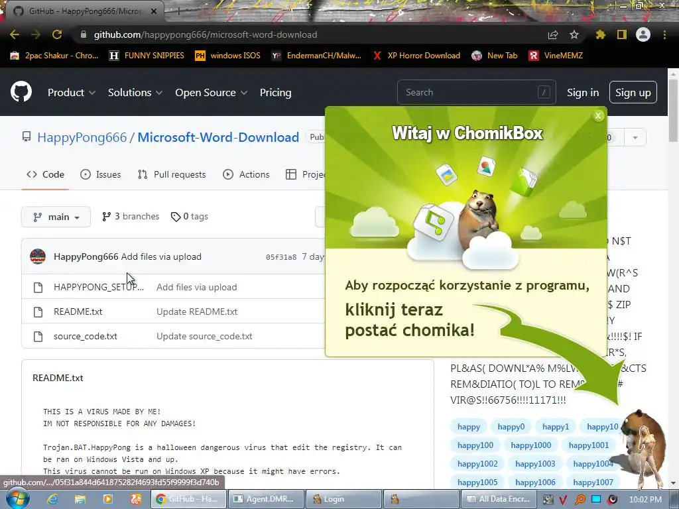Click the 'Update source_code.txt' commit message
This screenshot has height=509, width=679.
tap(204, 336)
